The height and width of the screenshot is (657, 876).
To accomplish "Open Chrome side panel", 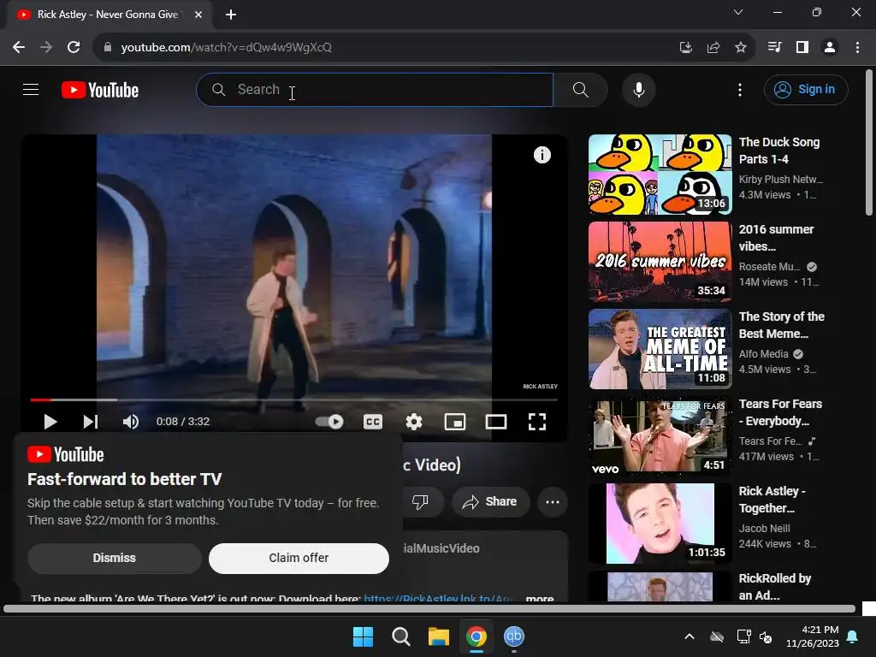I will click(x=802, y=48).
